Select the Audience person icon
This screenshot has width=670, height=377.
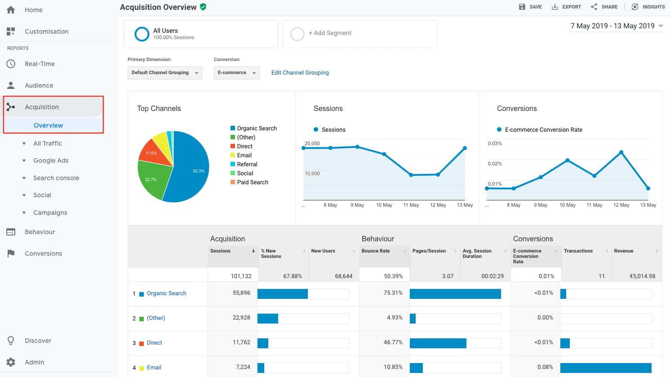[x=11, y=85]
